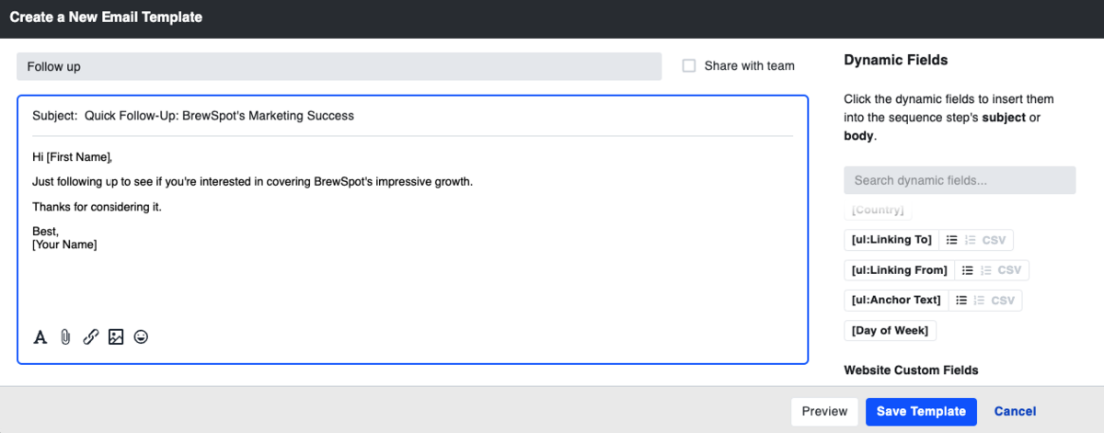Choose CSV format for Anchor Text
This screenshot has height=433, width=1104.
click(x=1003, y=300)
